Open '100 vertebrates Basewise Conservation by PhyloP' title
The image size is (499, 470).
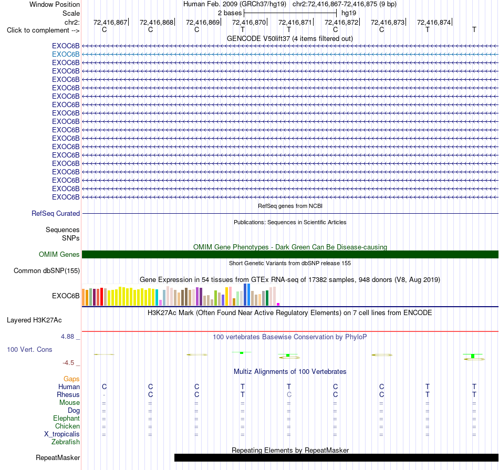click(290, 337)
